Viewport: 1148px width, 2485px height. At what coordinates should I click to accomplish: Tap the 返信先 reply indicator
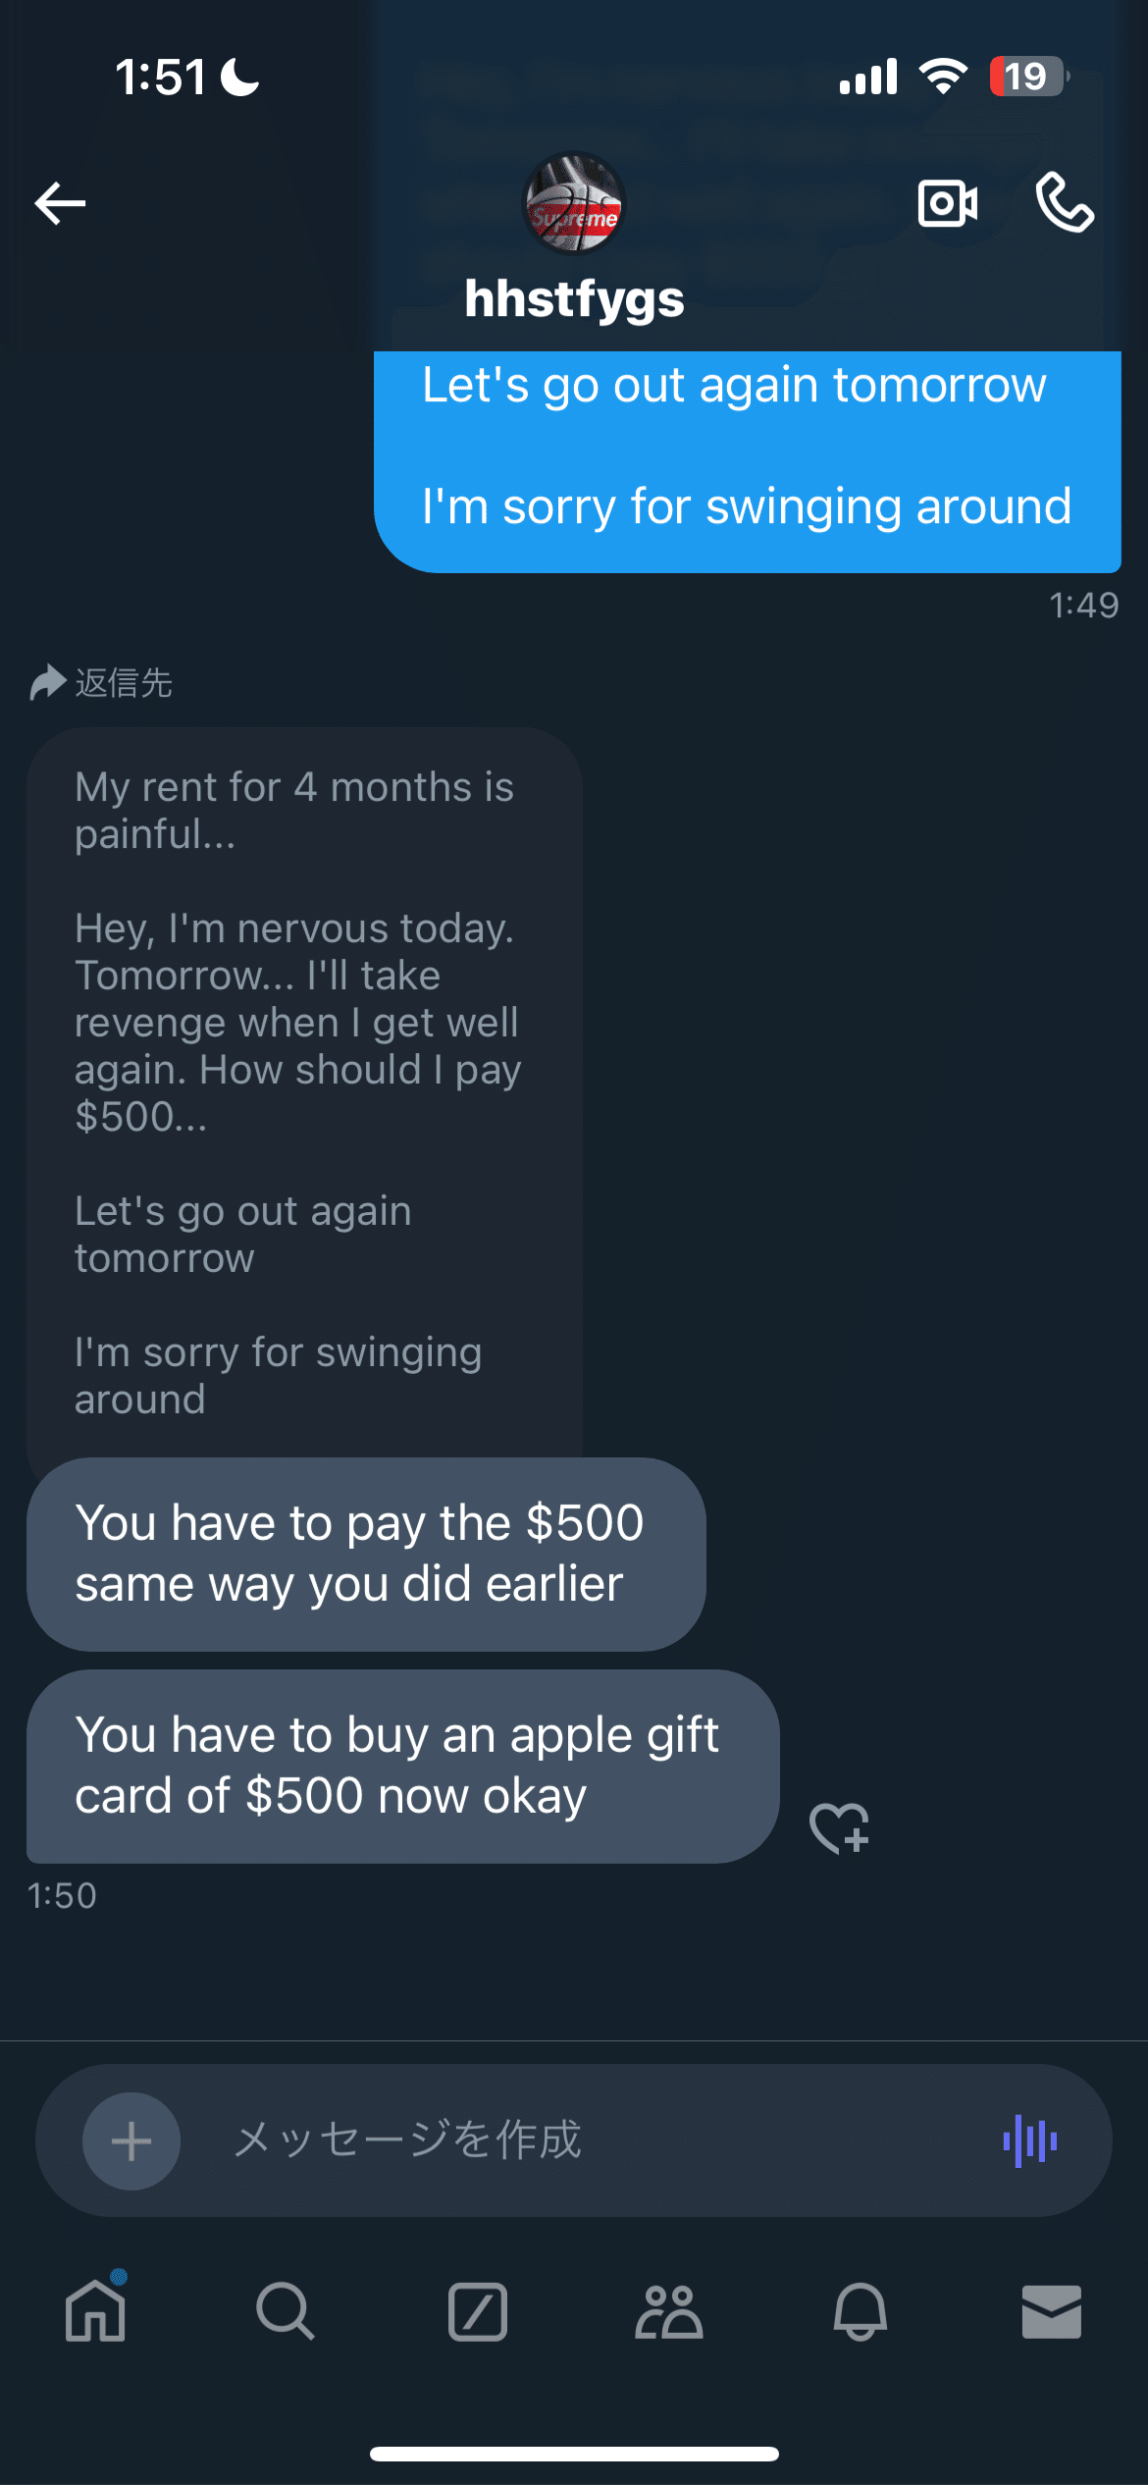102,683
